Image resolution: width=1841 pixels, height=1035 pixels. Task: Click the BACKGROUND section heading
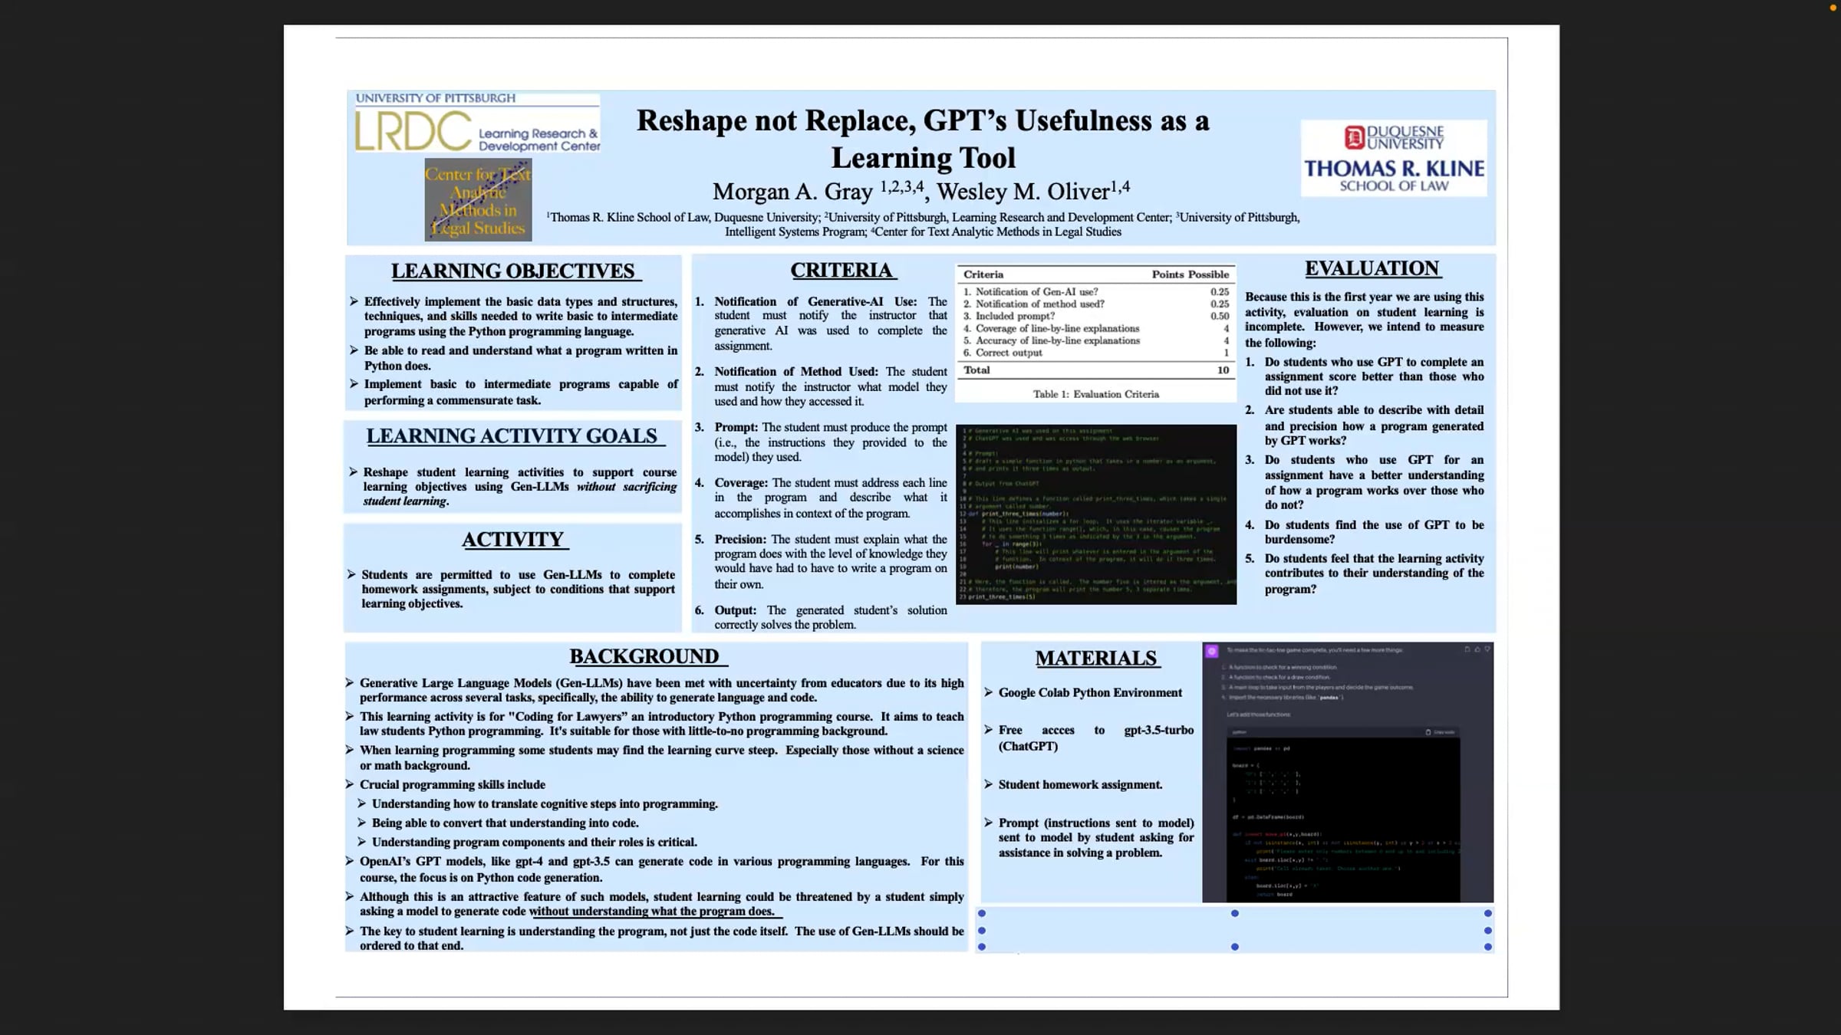point(644,656)
